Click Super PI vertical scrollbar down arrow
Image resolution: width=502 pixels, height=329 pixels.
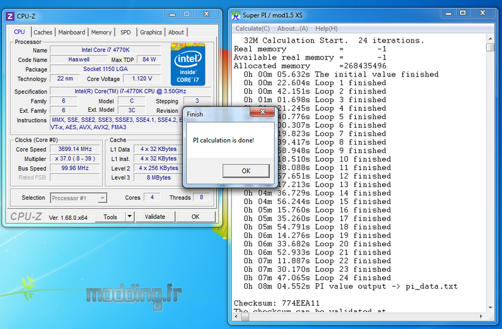tap(490, 308)
